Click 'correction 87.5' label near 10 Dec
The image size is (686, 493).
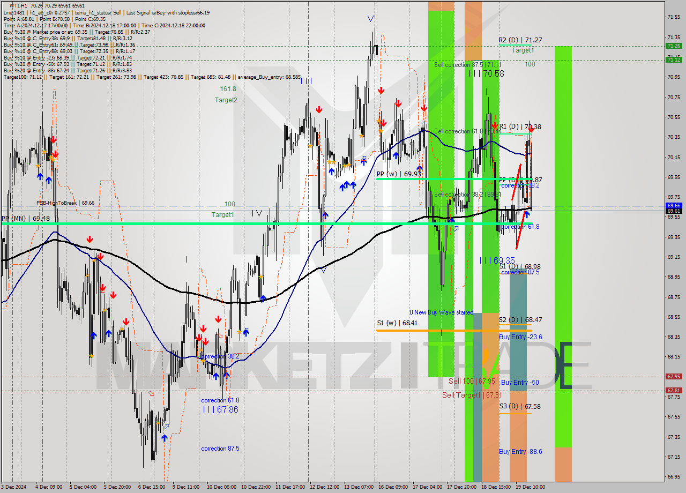[220, 449]
